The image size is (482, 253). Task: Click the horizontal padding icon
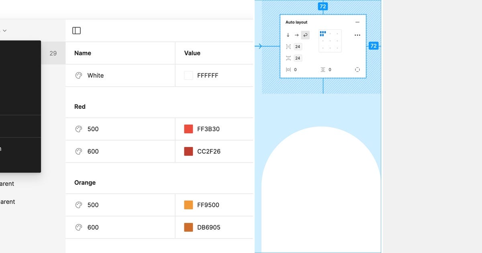tap(288, 69)
